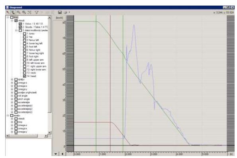
Task: Click the tree panel vertical scrollbar
Action: 49,75
